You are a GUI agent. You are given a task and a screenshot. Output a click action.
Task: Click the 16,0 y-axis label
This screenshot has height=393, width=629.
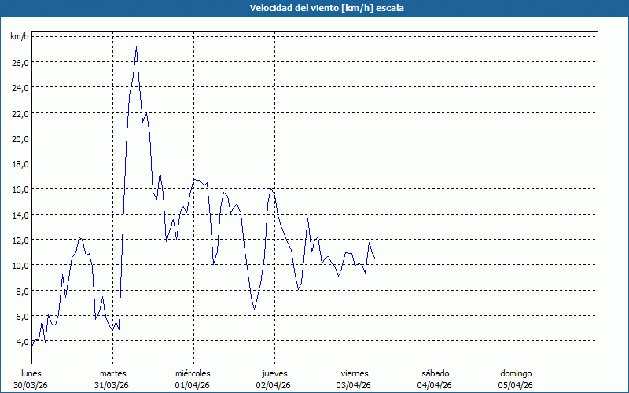point(20,189)
